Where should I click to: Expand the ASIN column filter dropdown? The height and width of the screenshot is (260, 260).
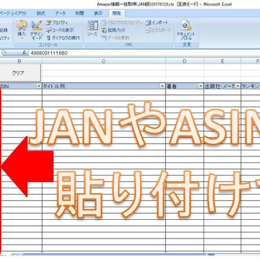pos(38,86)
